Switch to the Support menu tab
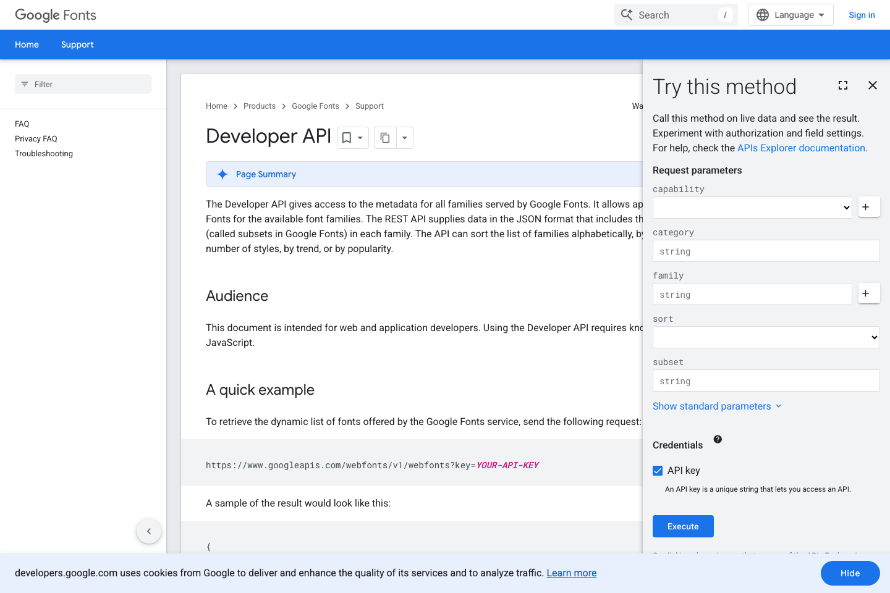This screenshot has width=890, height=593. pyautogui.click(x=77, y=44)
